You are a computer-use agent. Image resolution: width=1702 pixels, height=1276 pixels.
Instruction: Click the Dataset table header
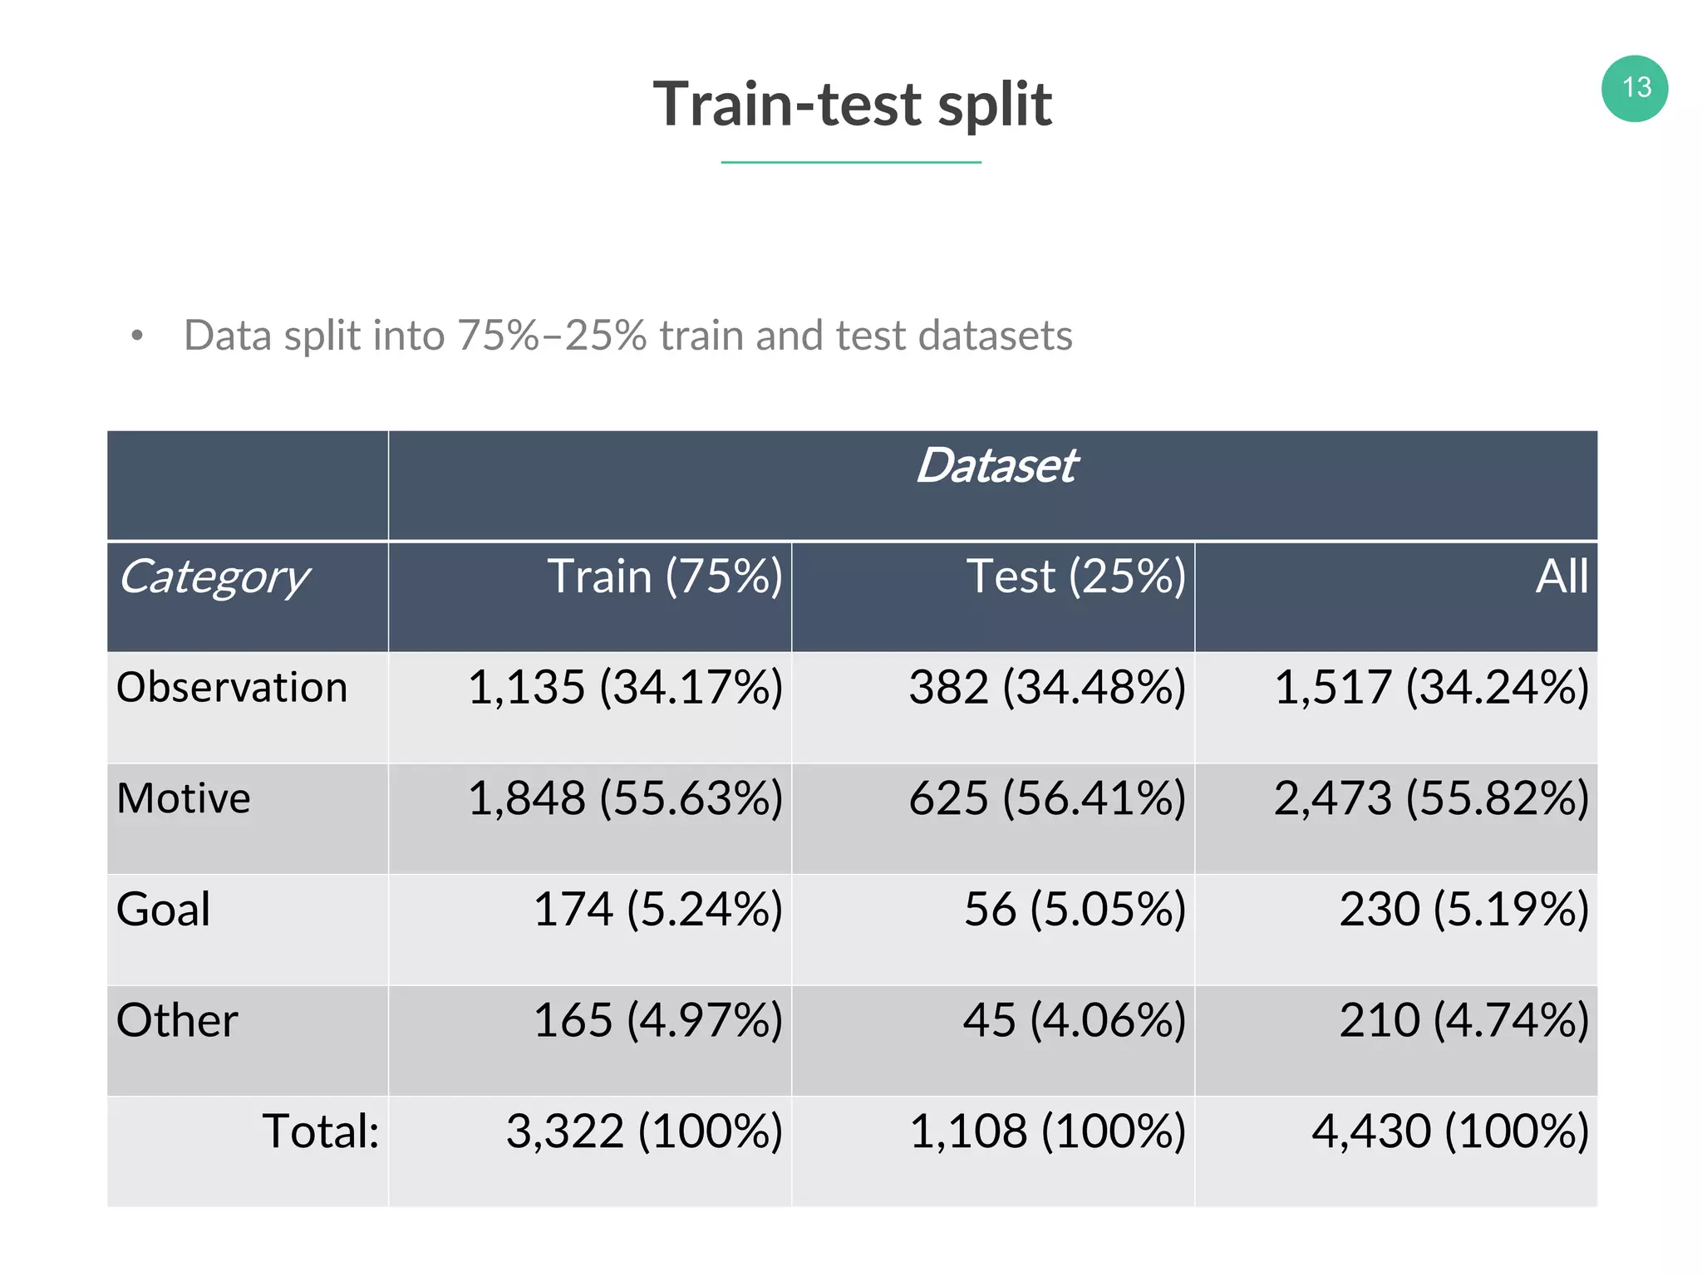pos(996,466)
